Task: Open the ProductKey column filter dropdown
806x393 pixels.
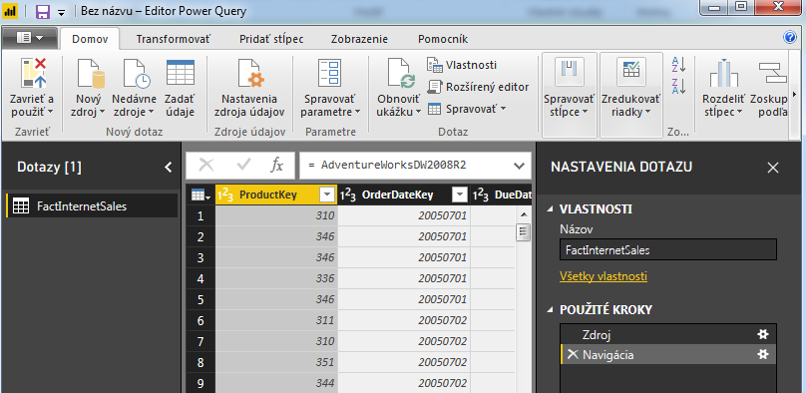Action: [327, 196]
